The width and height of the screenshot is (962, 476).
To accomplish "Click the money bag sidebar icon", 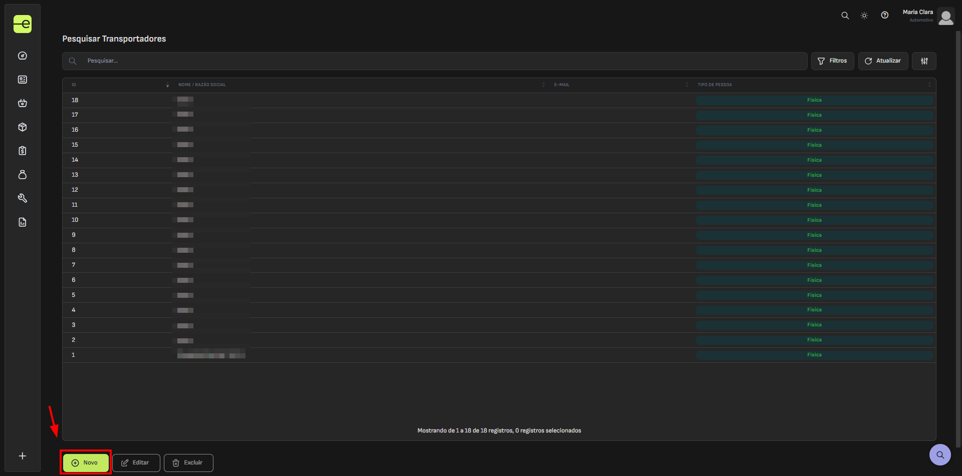I will [23, 175].
